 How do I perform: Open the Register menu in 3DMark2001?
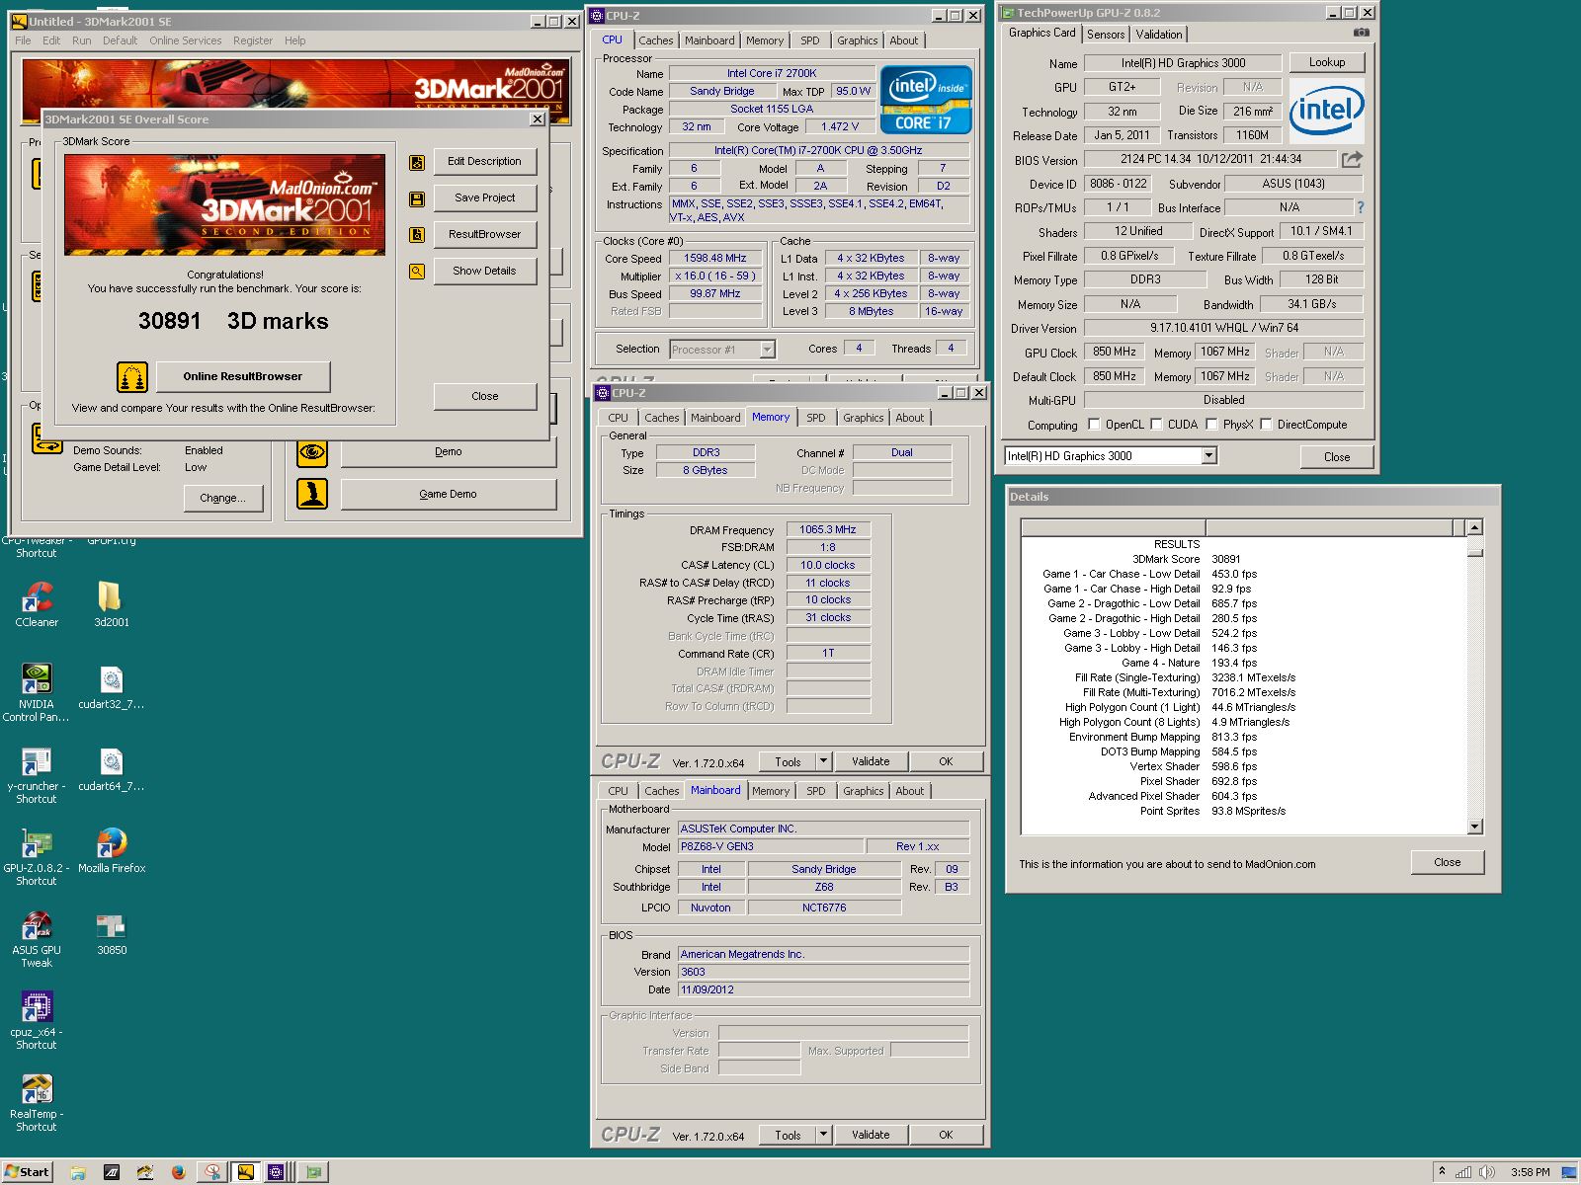point(253,40)
